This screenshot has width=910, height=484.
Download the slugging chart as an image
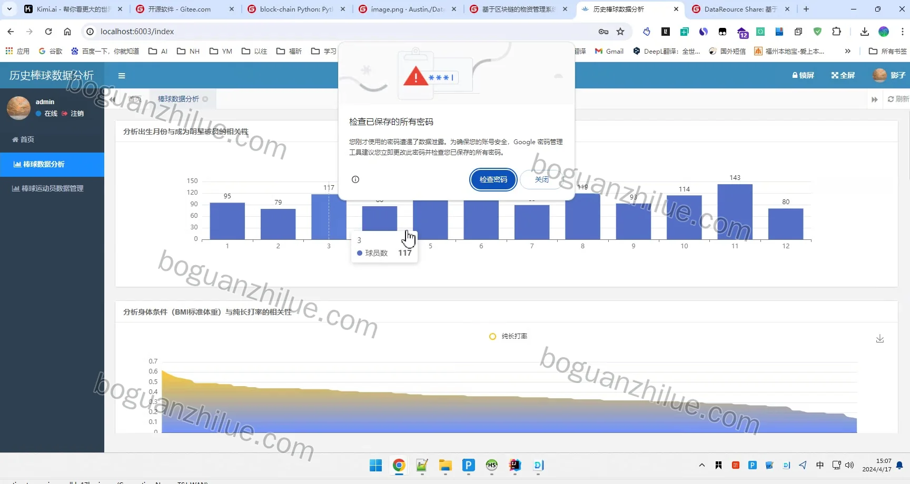[x=880, y=339]
